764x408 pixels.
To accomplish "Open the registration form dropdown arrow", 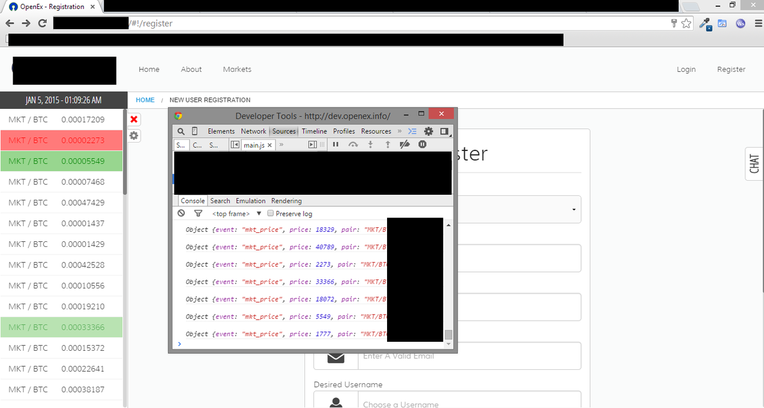I will [574, 209].
